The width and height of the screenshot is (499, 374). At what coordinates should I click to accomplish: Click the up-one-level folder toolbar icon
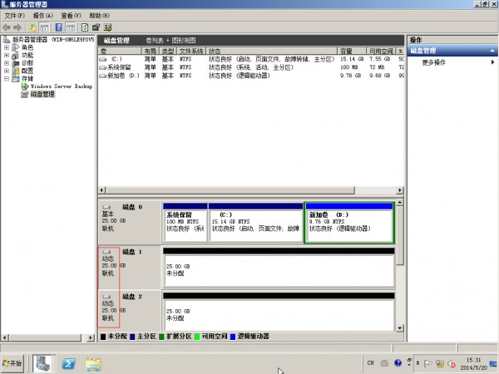(32, 27)
